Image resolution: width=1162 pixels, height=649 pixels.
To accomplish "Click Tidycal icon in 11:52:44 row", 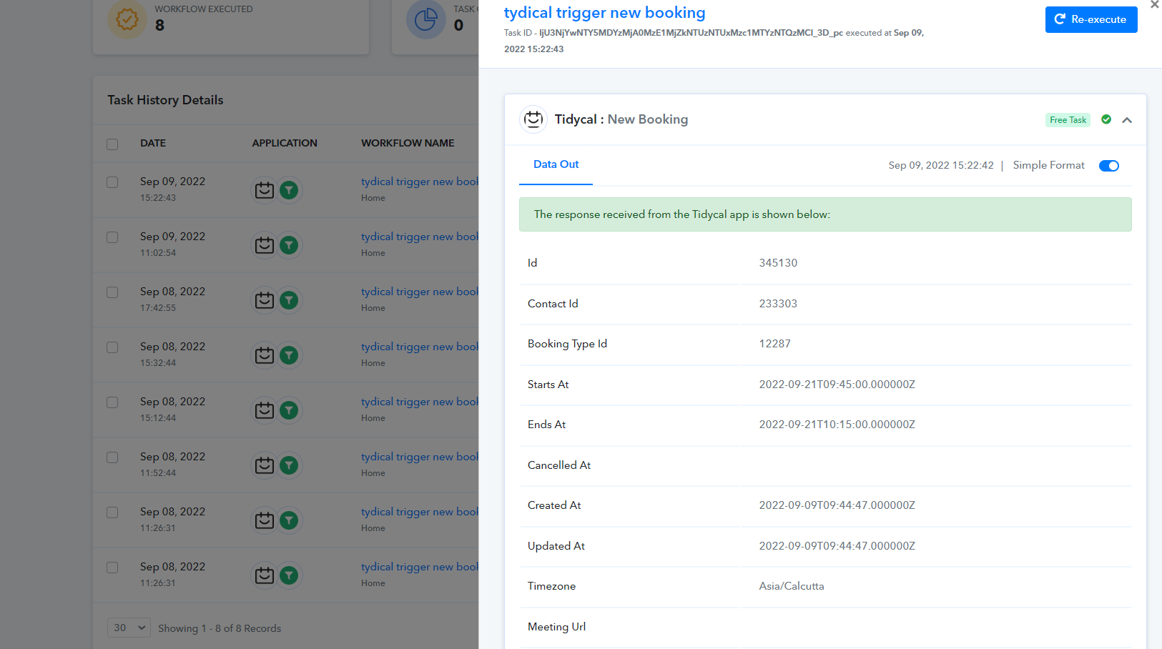I will 265,465.
